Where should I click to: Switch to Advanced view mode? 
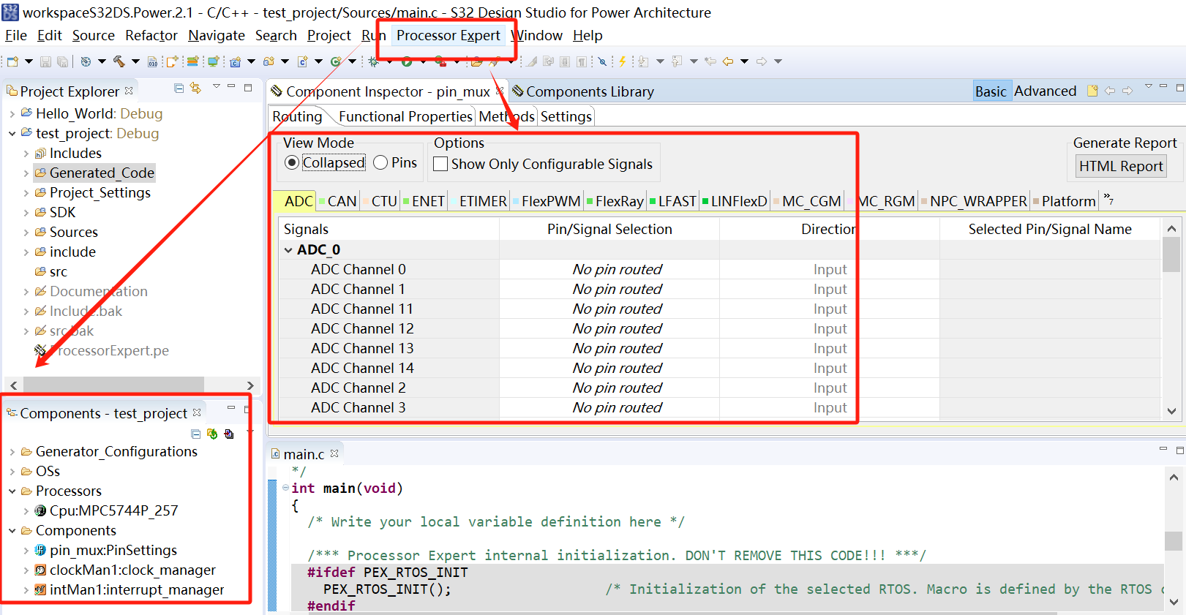point(1045,91)
